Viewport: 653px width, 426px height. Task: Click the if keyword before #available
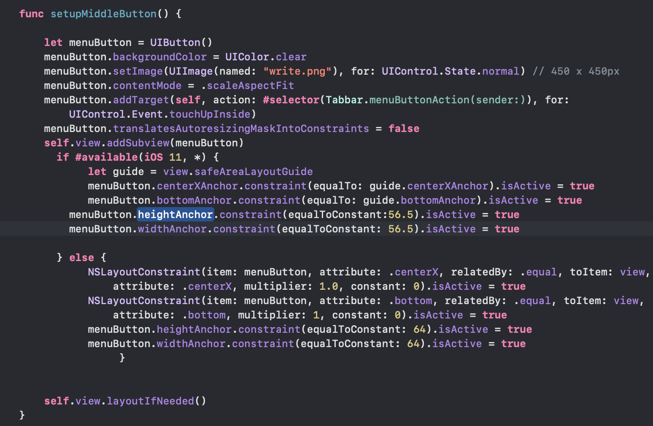63,157
